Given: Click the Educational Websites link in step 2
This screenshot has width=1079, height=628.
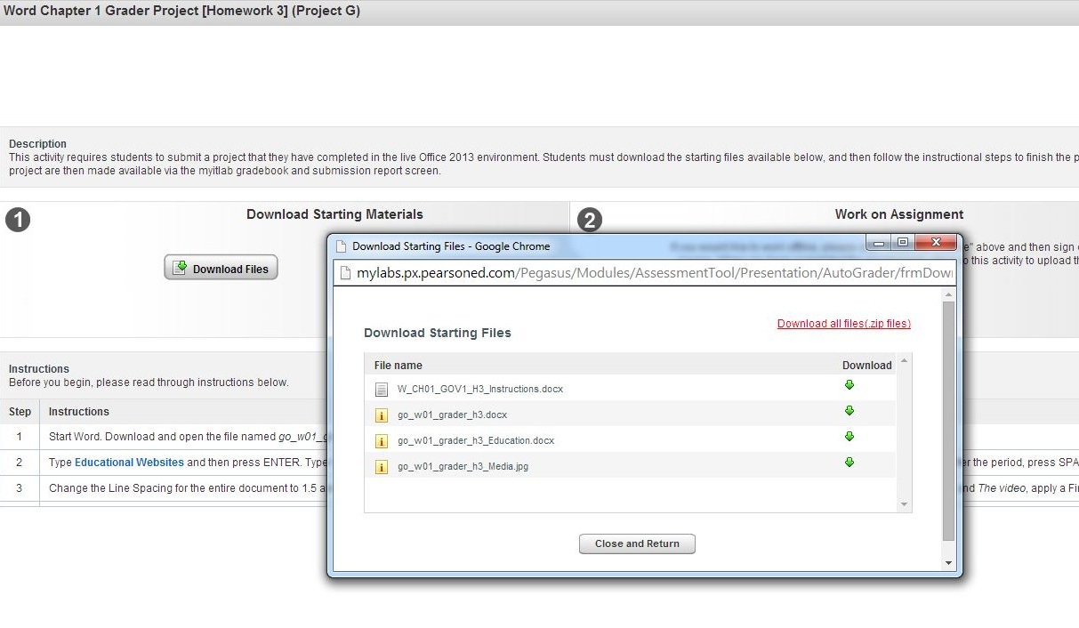Looking at the screenshot, I should (129, 463).
